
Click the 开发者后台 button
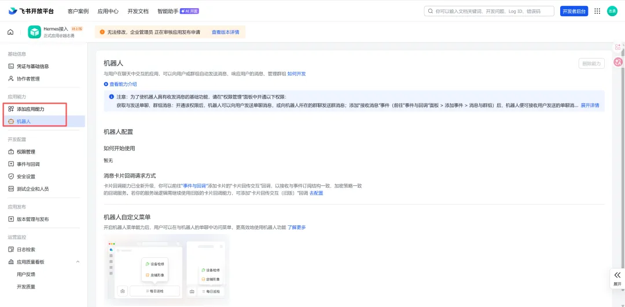tap(574, 11)
